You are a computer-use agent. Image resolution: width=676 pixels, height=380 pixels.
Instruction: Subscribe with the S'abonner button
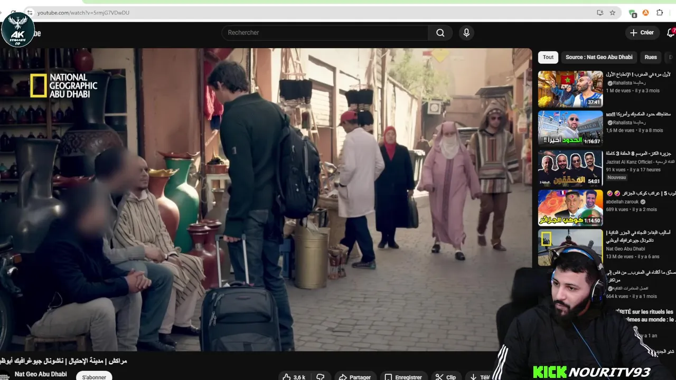click(94, 377)
